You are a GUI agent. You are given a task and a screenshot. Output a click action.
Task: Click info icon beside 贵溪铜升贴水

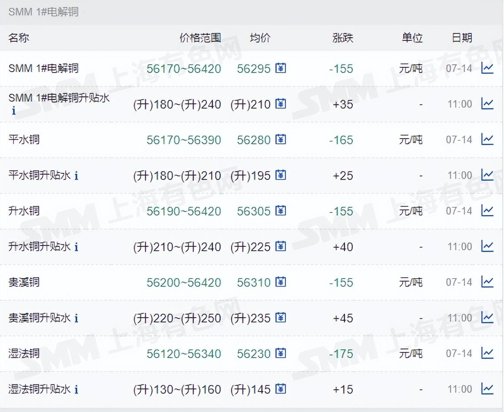[x=76, y=318]
